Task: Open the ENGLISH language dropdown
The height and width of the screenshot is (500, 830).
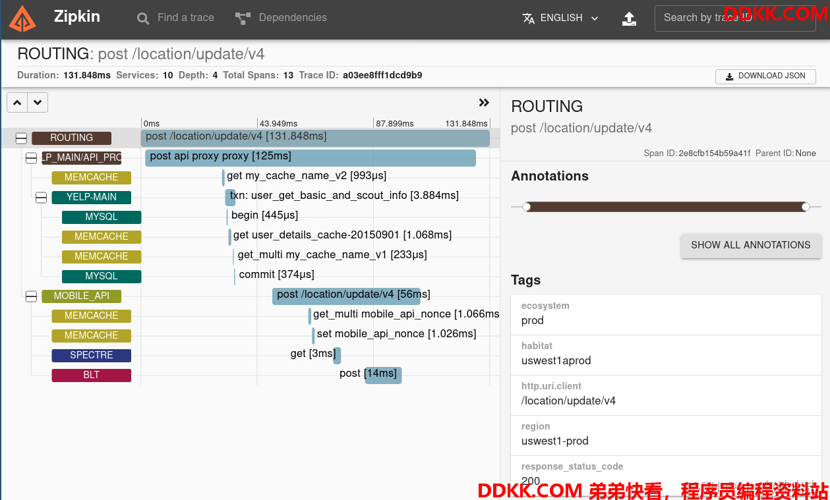Action: 560,18
